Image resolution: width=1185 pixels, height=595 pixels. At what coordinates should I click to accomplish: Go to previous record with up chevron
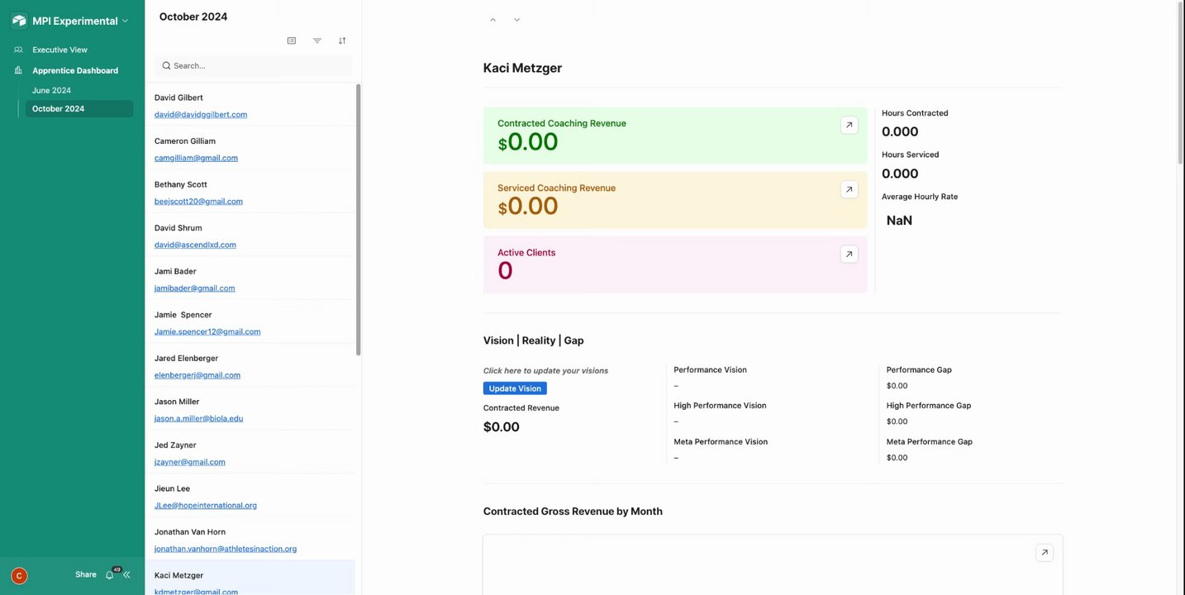493,20
